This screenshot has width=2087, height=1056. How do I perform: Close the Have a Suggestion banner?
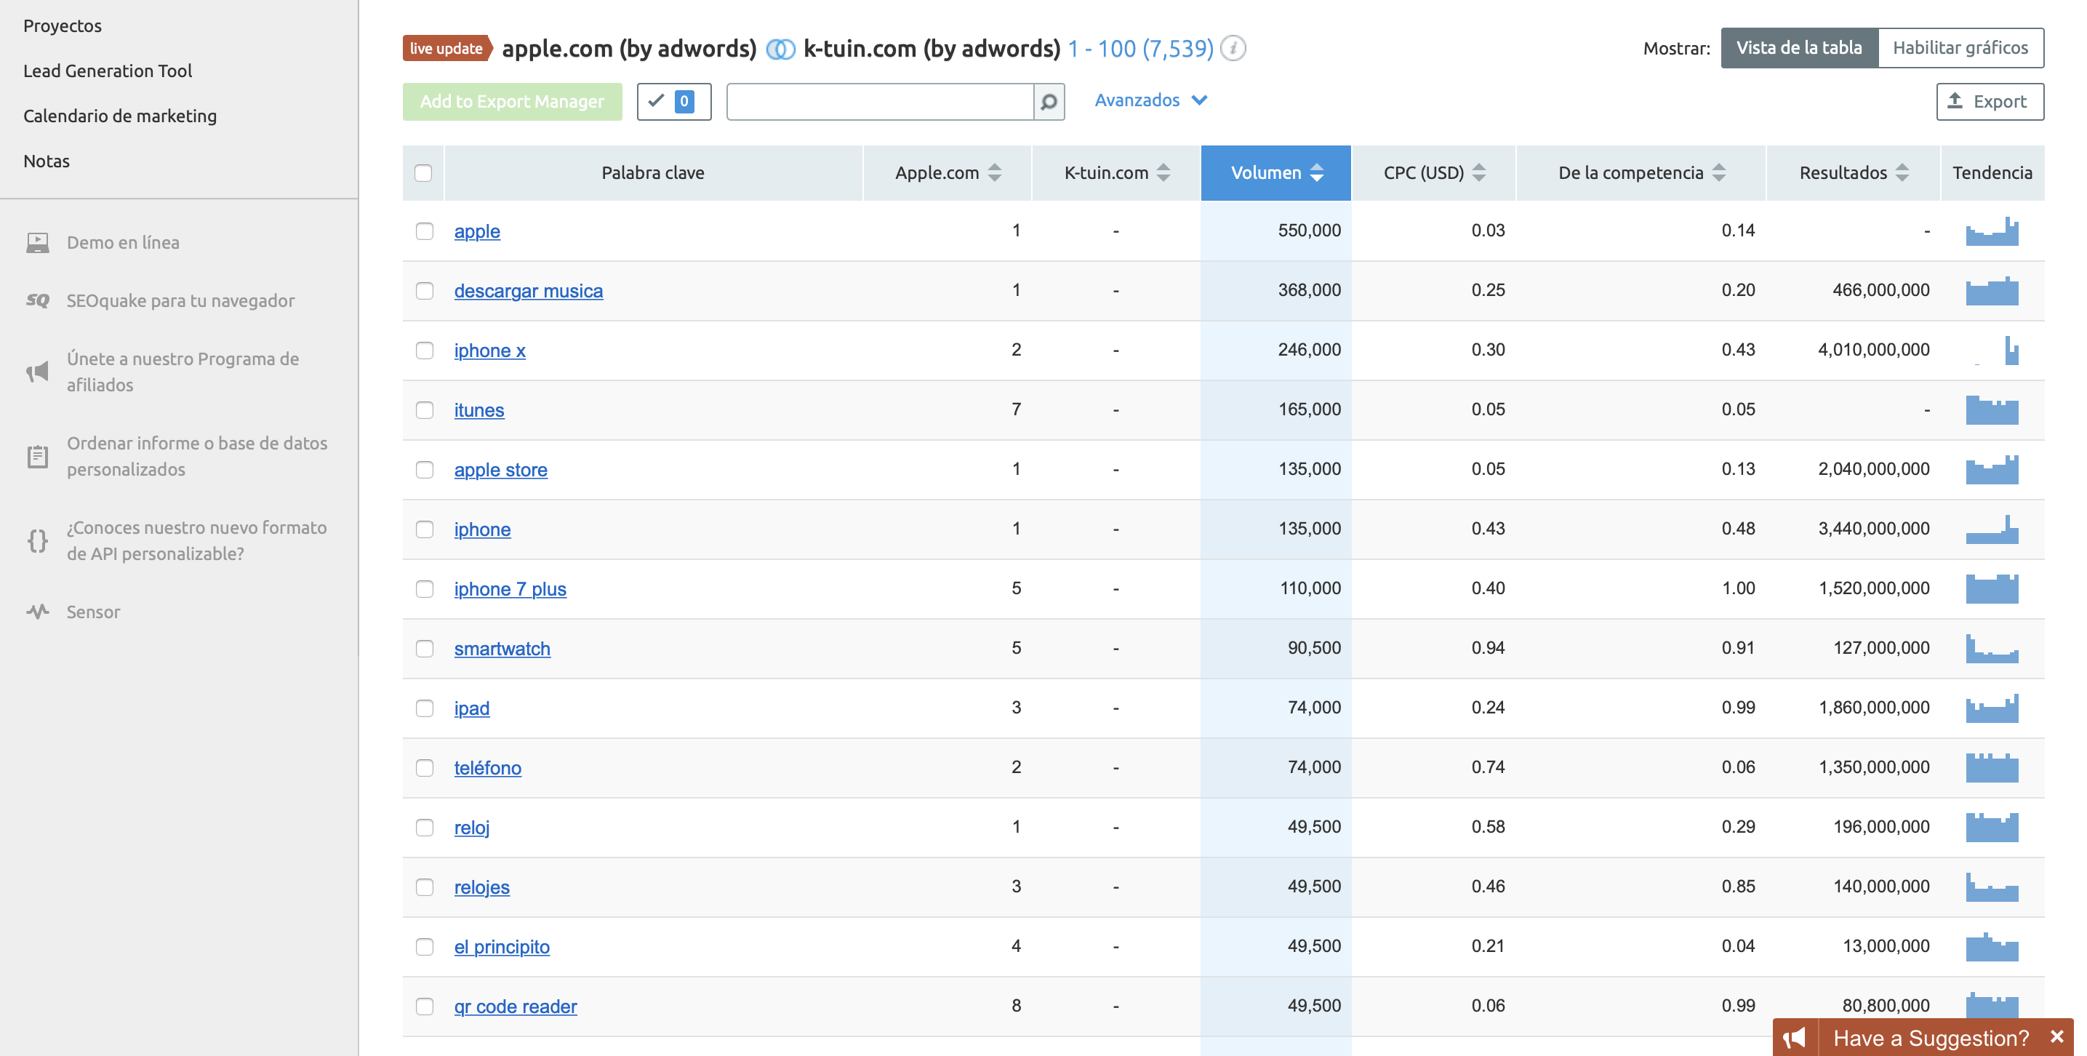click(x=2056, y=1036)
